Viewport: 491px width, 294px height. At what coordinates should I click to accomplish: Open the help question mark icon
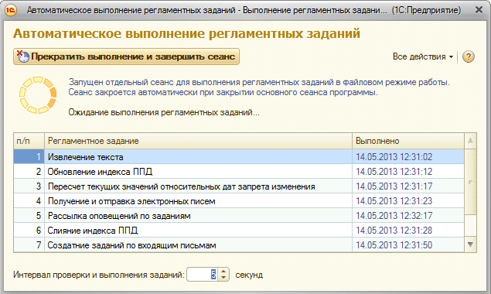pyautogui.click(x=468, y=56)
